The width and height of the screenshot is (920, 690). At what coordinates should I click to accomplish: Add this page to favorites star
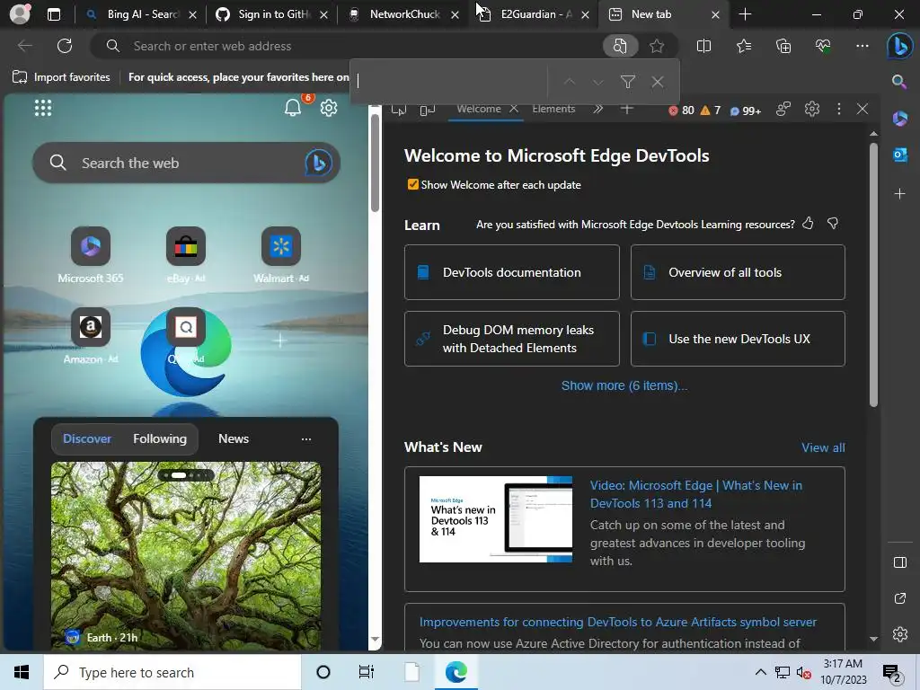click(657, 46)
